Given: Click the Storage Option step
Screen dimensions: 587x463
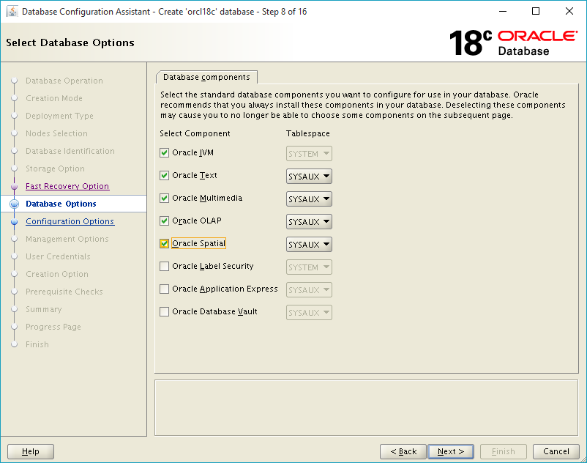Looking at the screenshot, I should pos(55,169).
